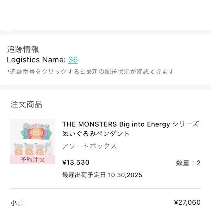Click the orange character in the thumbnail

(x=32, y=133)
